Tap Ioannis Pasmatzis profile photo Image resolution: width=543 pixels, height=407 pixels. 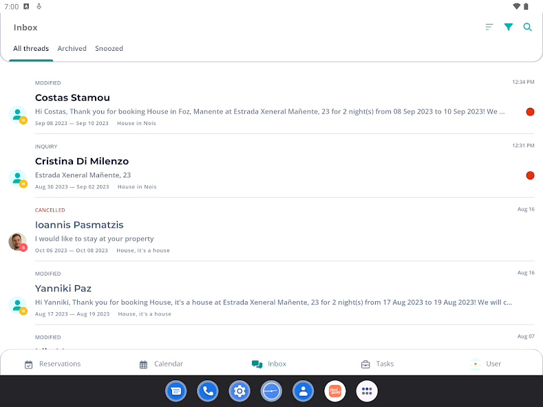point(18,242)
